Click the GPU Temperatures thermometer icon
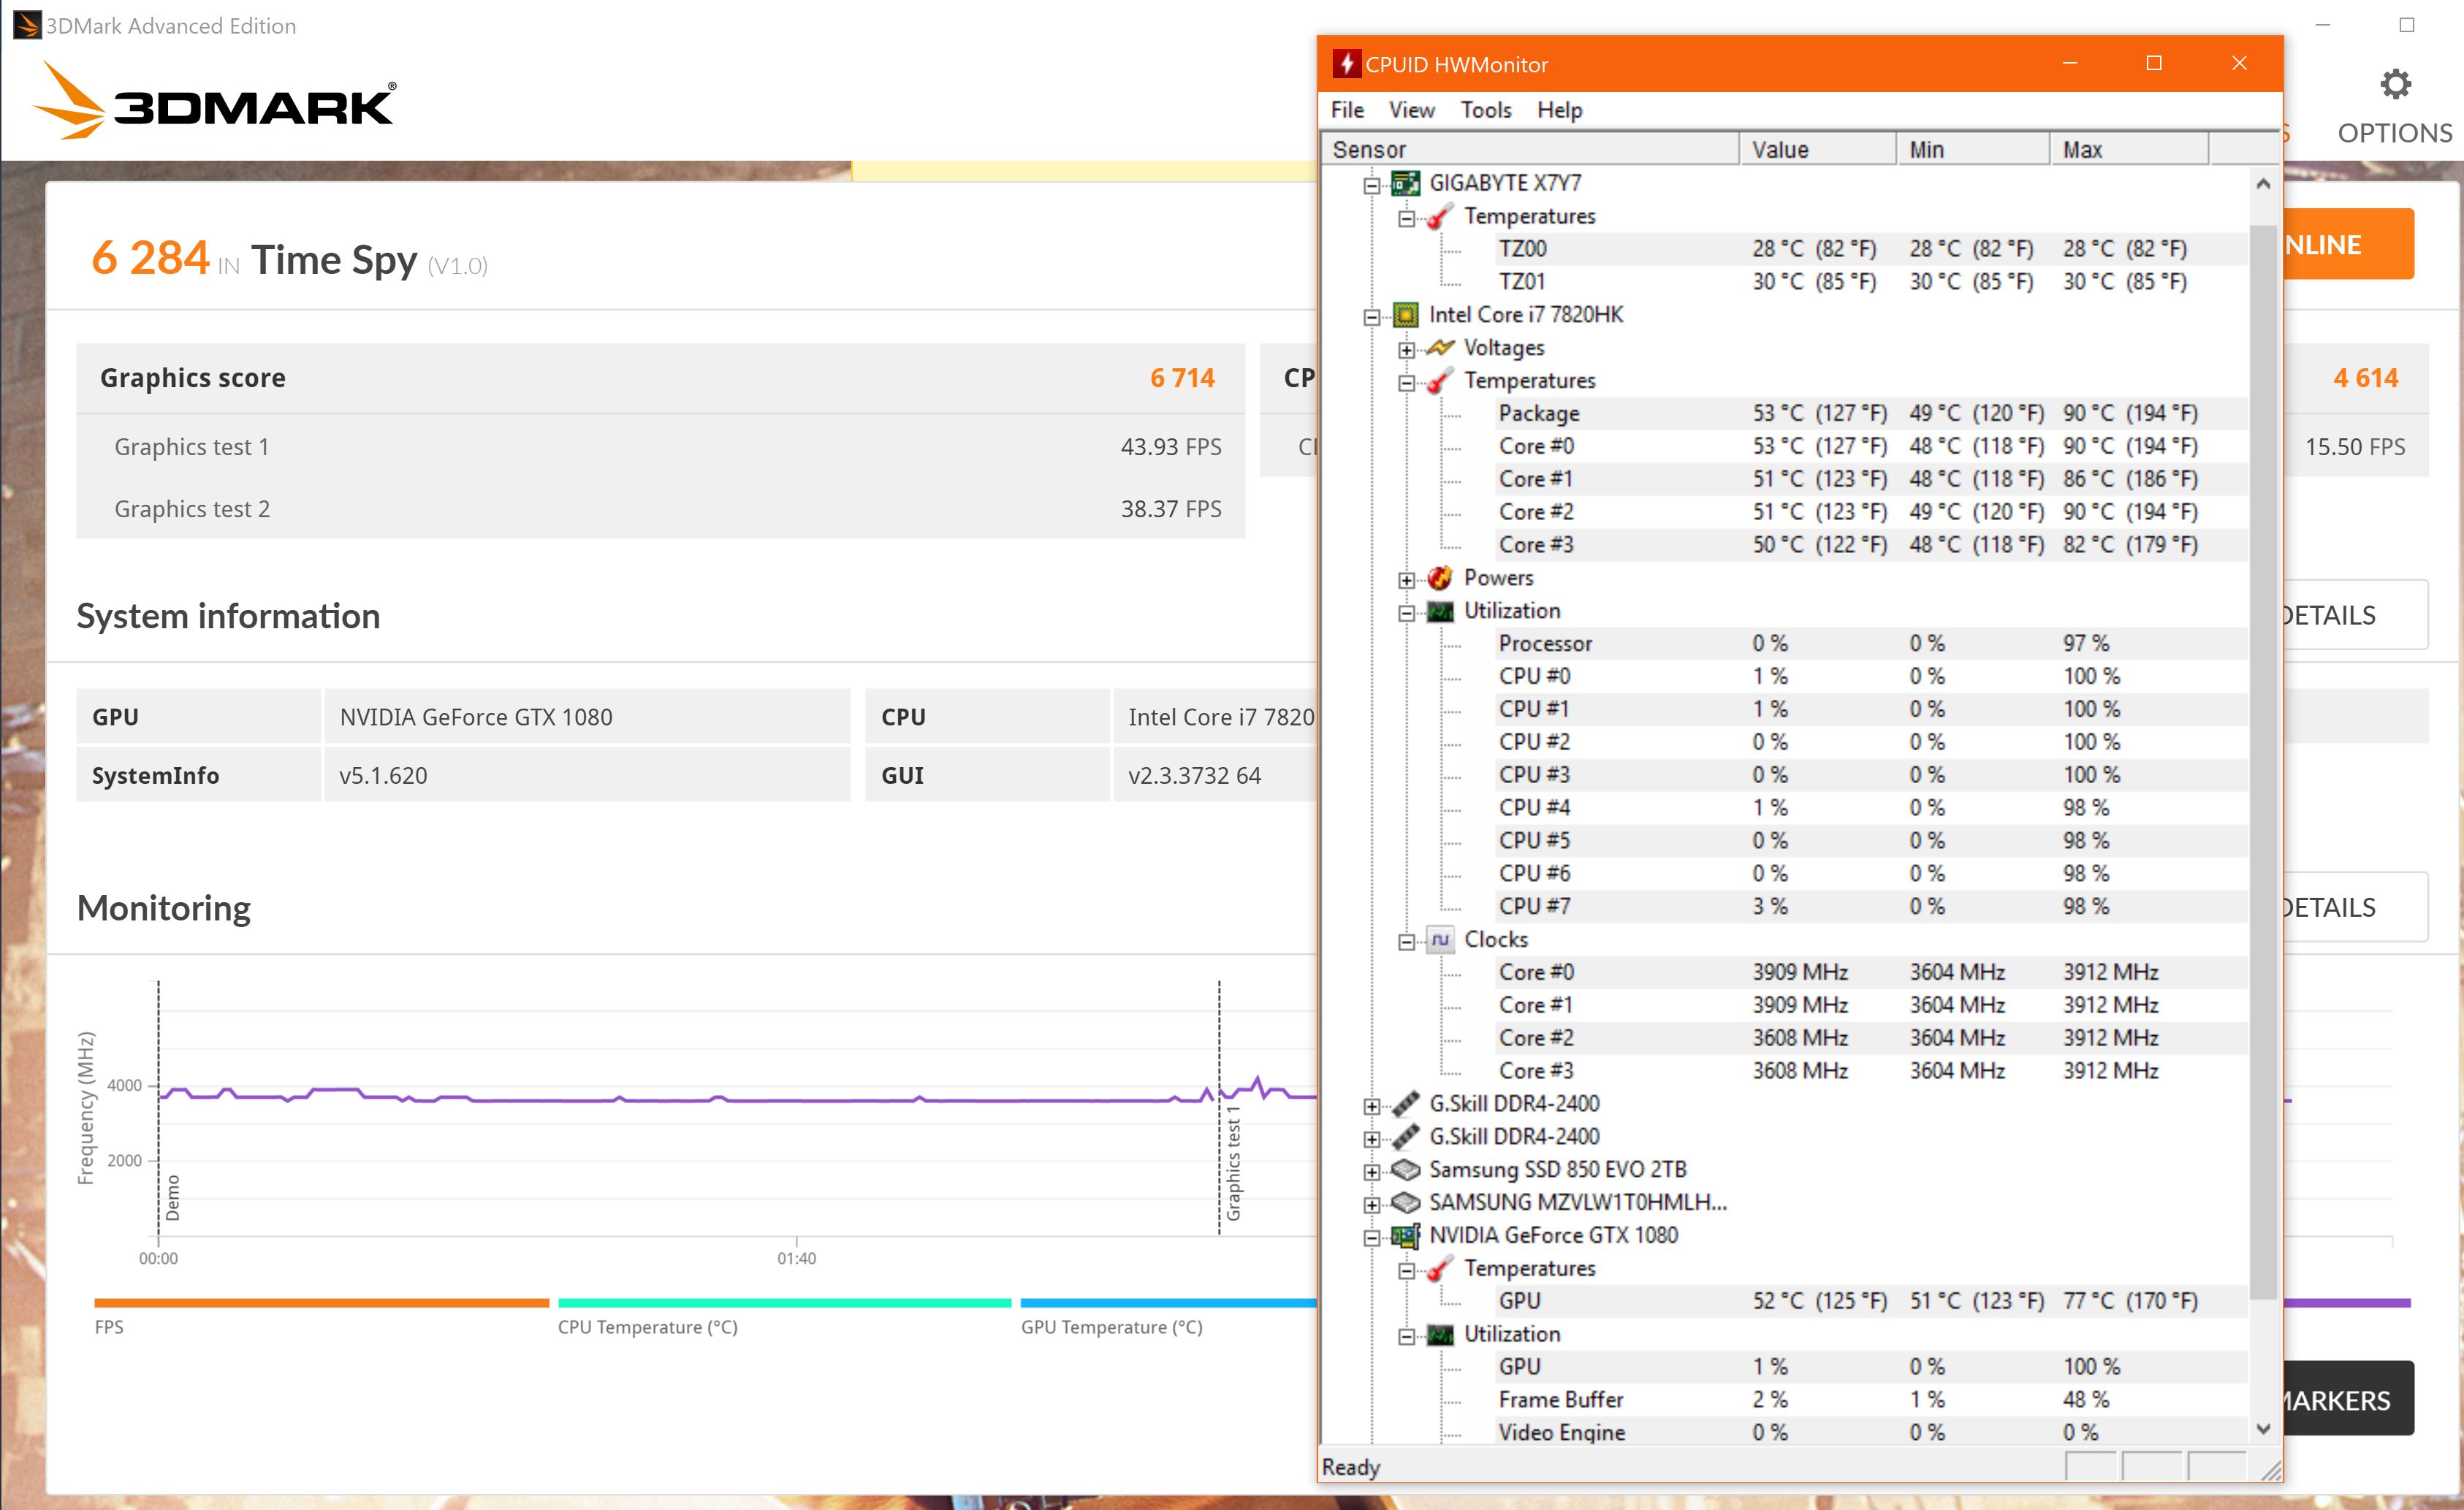Viewport: 2464px width, 1510px height. 1439,1269
